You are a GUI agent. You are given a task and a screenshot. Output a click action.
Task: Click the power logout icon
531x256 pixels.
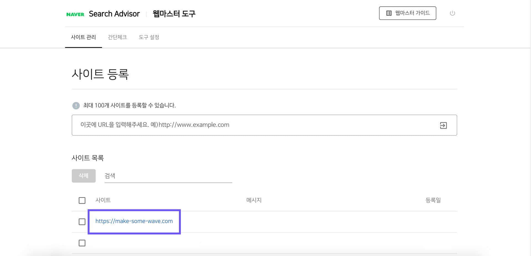[452, 13]
